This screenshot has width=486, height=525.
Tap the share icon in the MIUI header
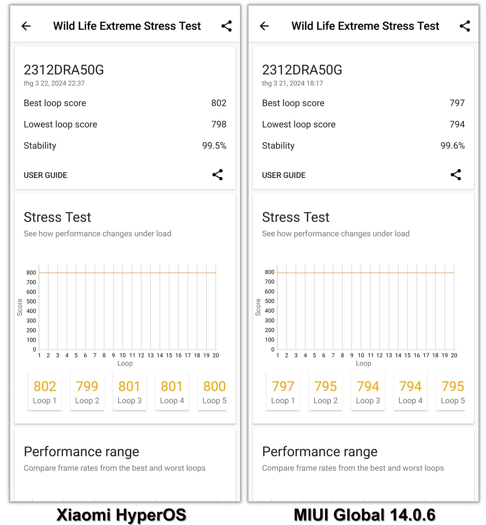click(x=465, y=26)
